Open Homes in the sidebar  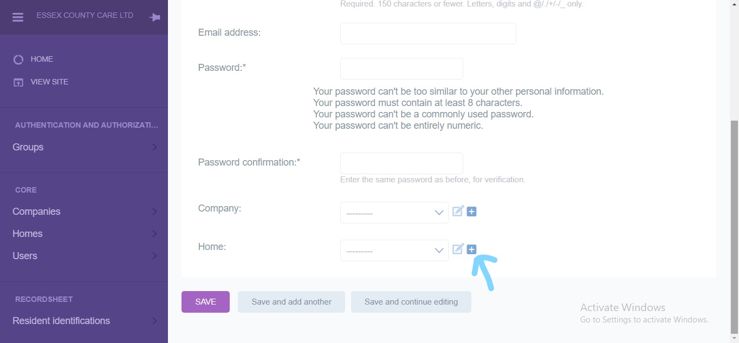pyautogui.click(x=84, y=234)
